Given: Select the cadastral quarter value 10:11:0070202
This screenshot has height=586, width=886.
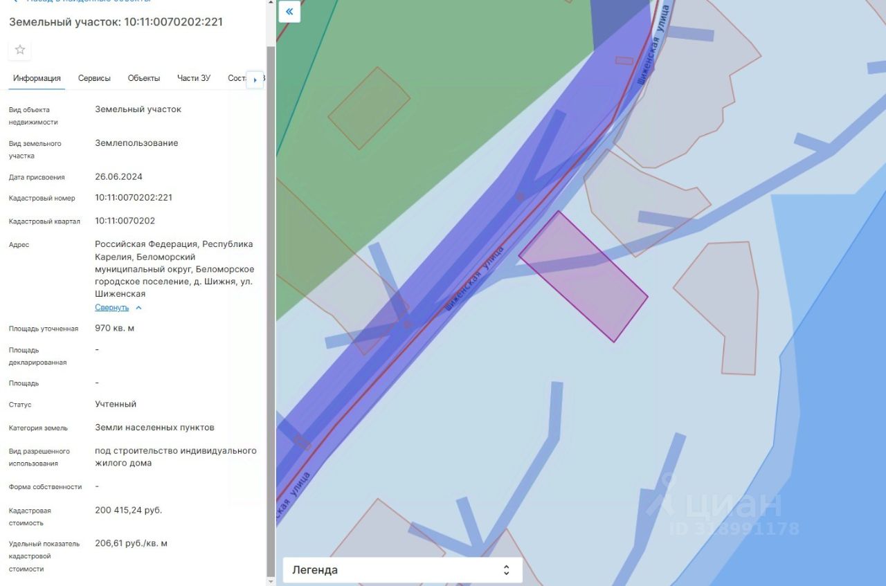Looking at the screenshot, I should [125, 221].
